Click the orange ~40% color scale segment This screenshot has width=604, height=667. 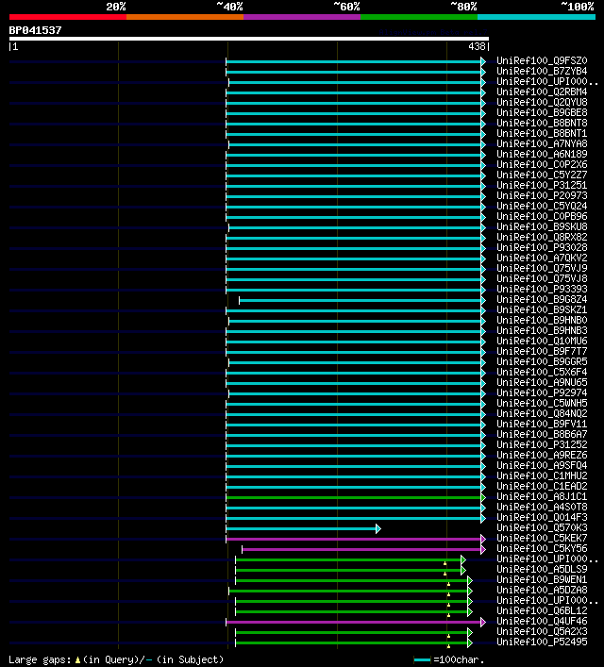tap(185, 17)
